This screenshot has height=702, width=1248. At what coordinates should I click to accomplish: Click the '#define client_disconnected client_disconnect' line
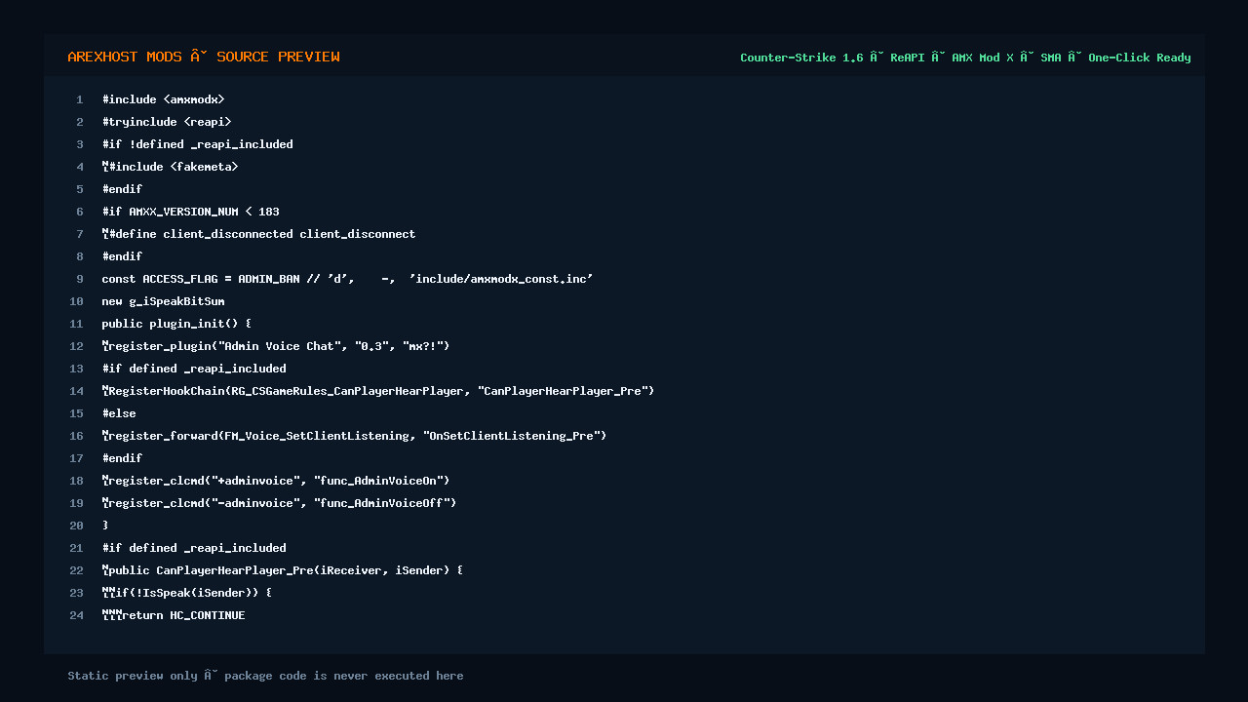tap(258, 234)
